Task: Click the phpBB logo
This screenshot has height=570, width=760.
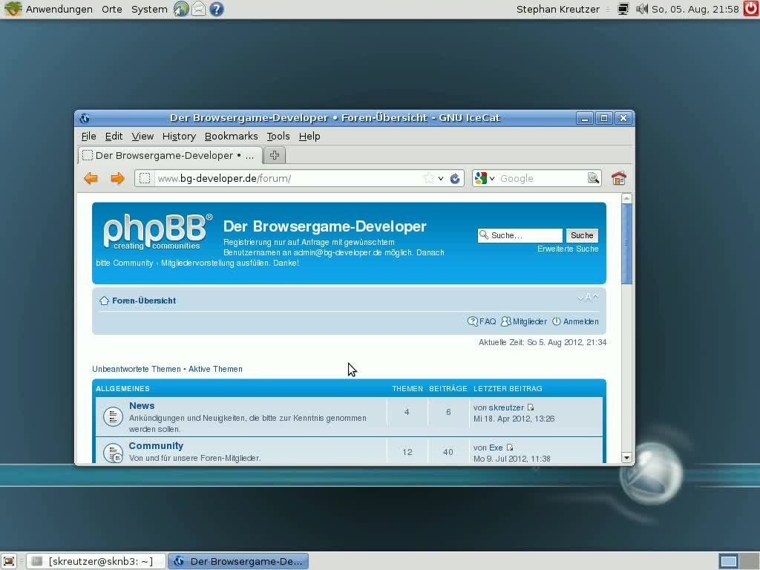Action: coord(157,232)
